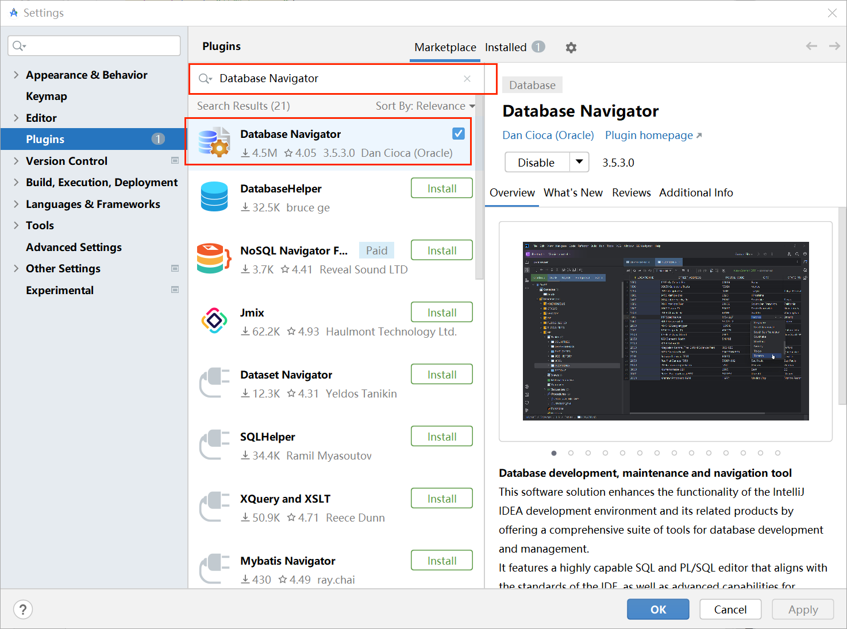The width and height of the screenshot is (847, 629).
Task: Select the third screenshot page dot
Action: coord(588,453)
